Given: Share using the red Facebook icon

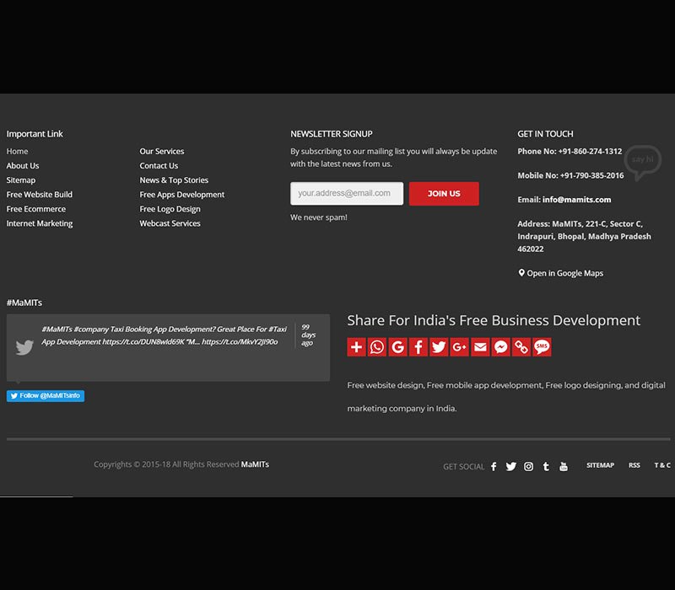Looking at the screenshot, I should 418,346.
